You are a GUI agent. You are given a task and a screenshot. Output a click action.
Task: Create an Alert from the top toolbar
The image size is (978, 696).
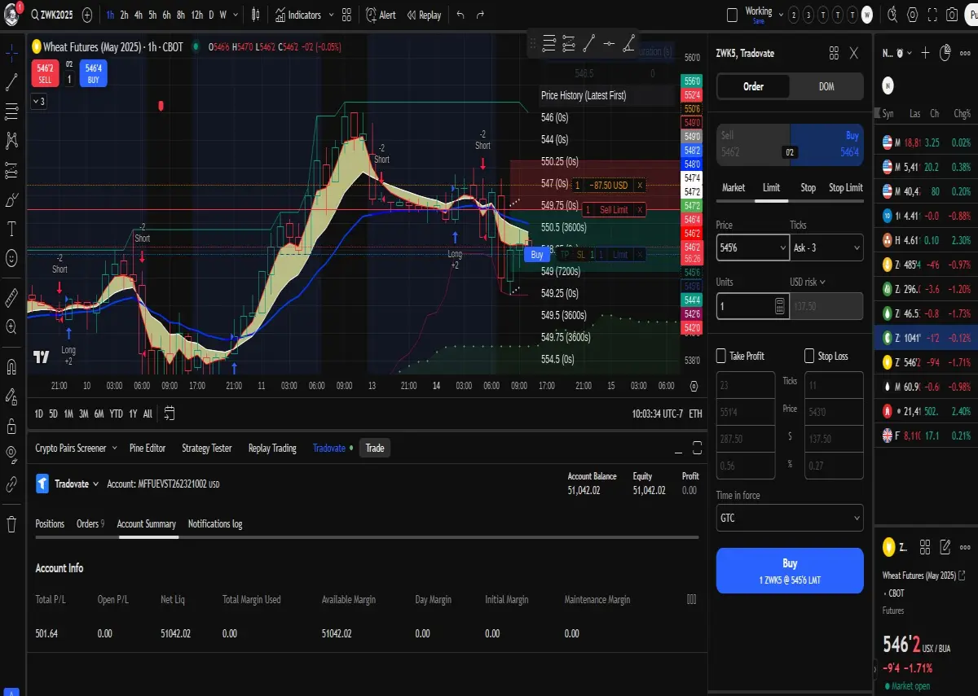[x=381, y=15]
